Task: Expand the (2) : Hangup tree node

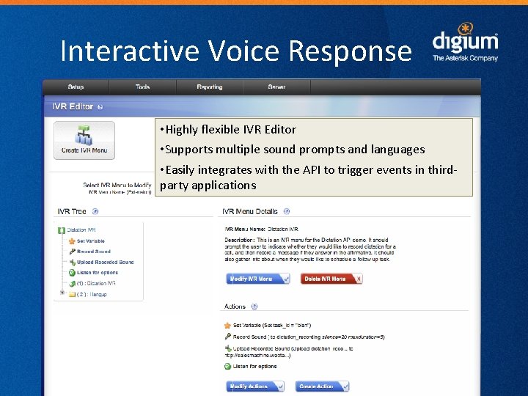Action: (x=62, y=293)
